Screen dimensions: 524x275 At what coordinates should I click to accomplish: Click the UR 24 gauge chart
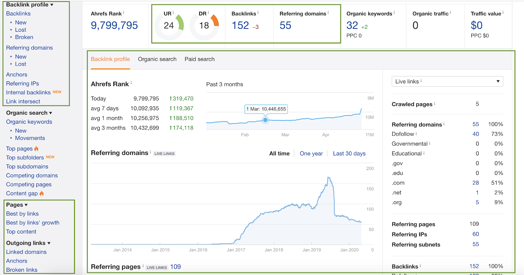tap(169, 26)
